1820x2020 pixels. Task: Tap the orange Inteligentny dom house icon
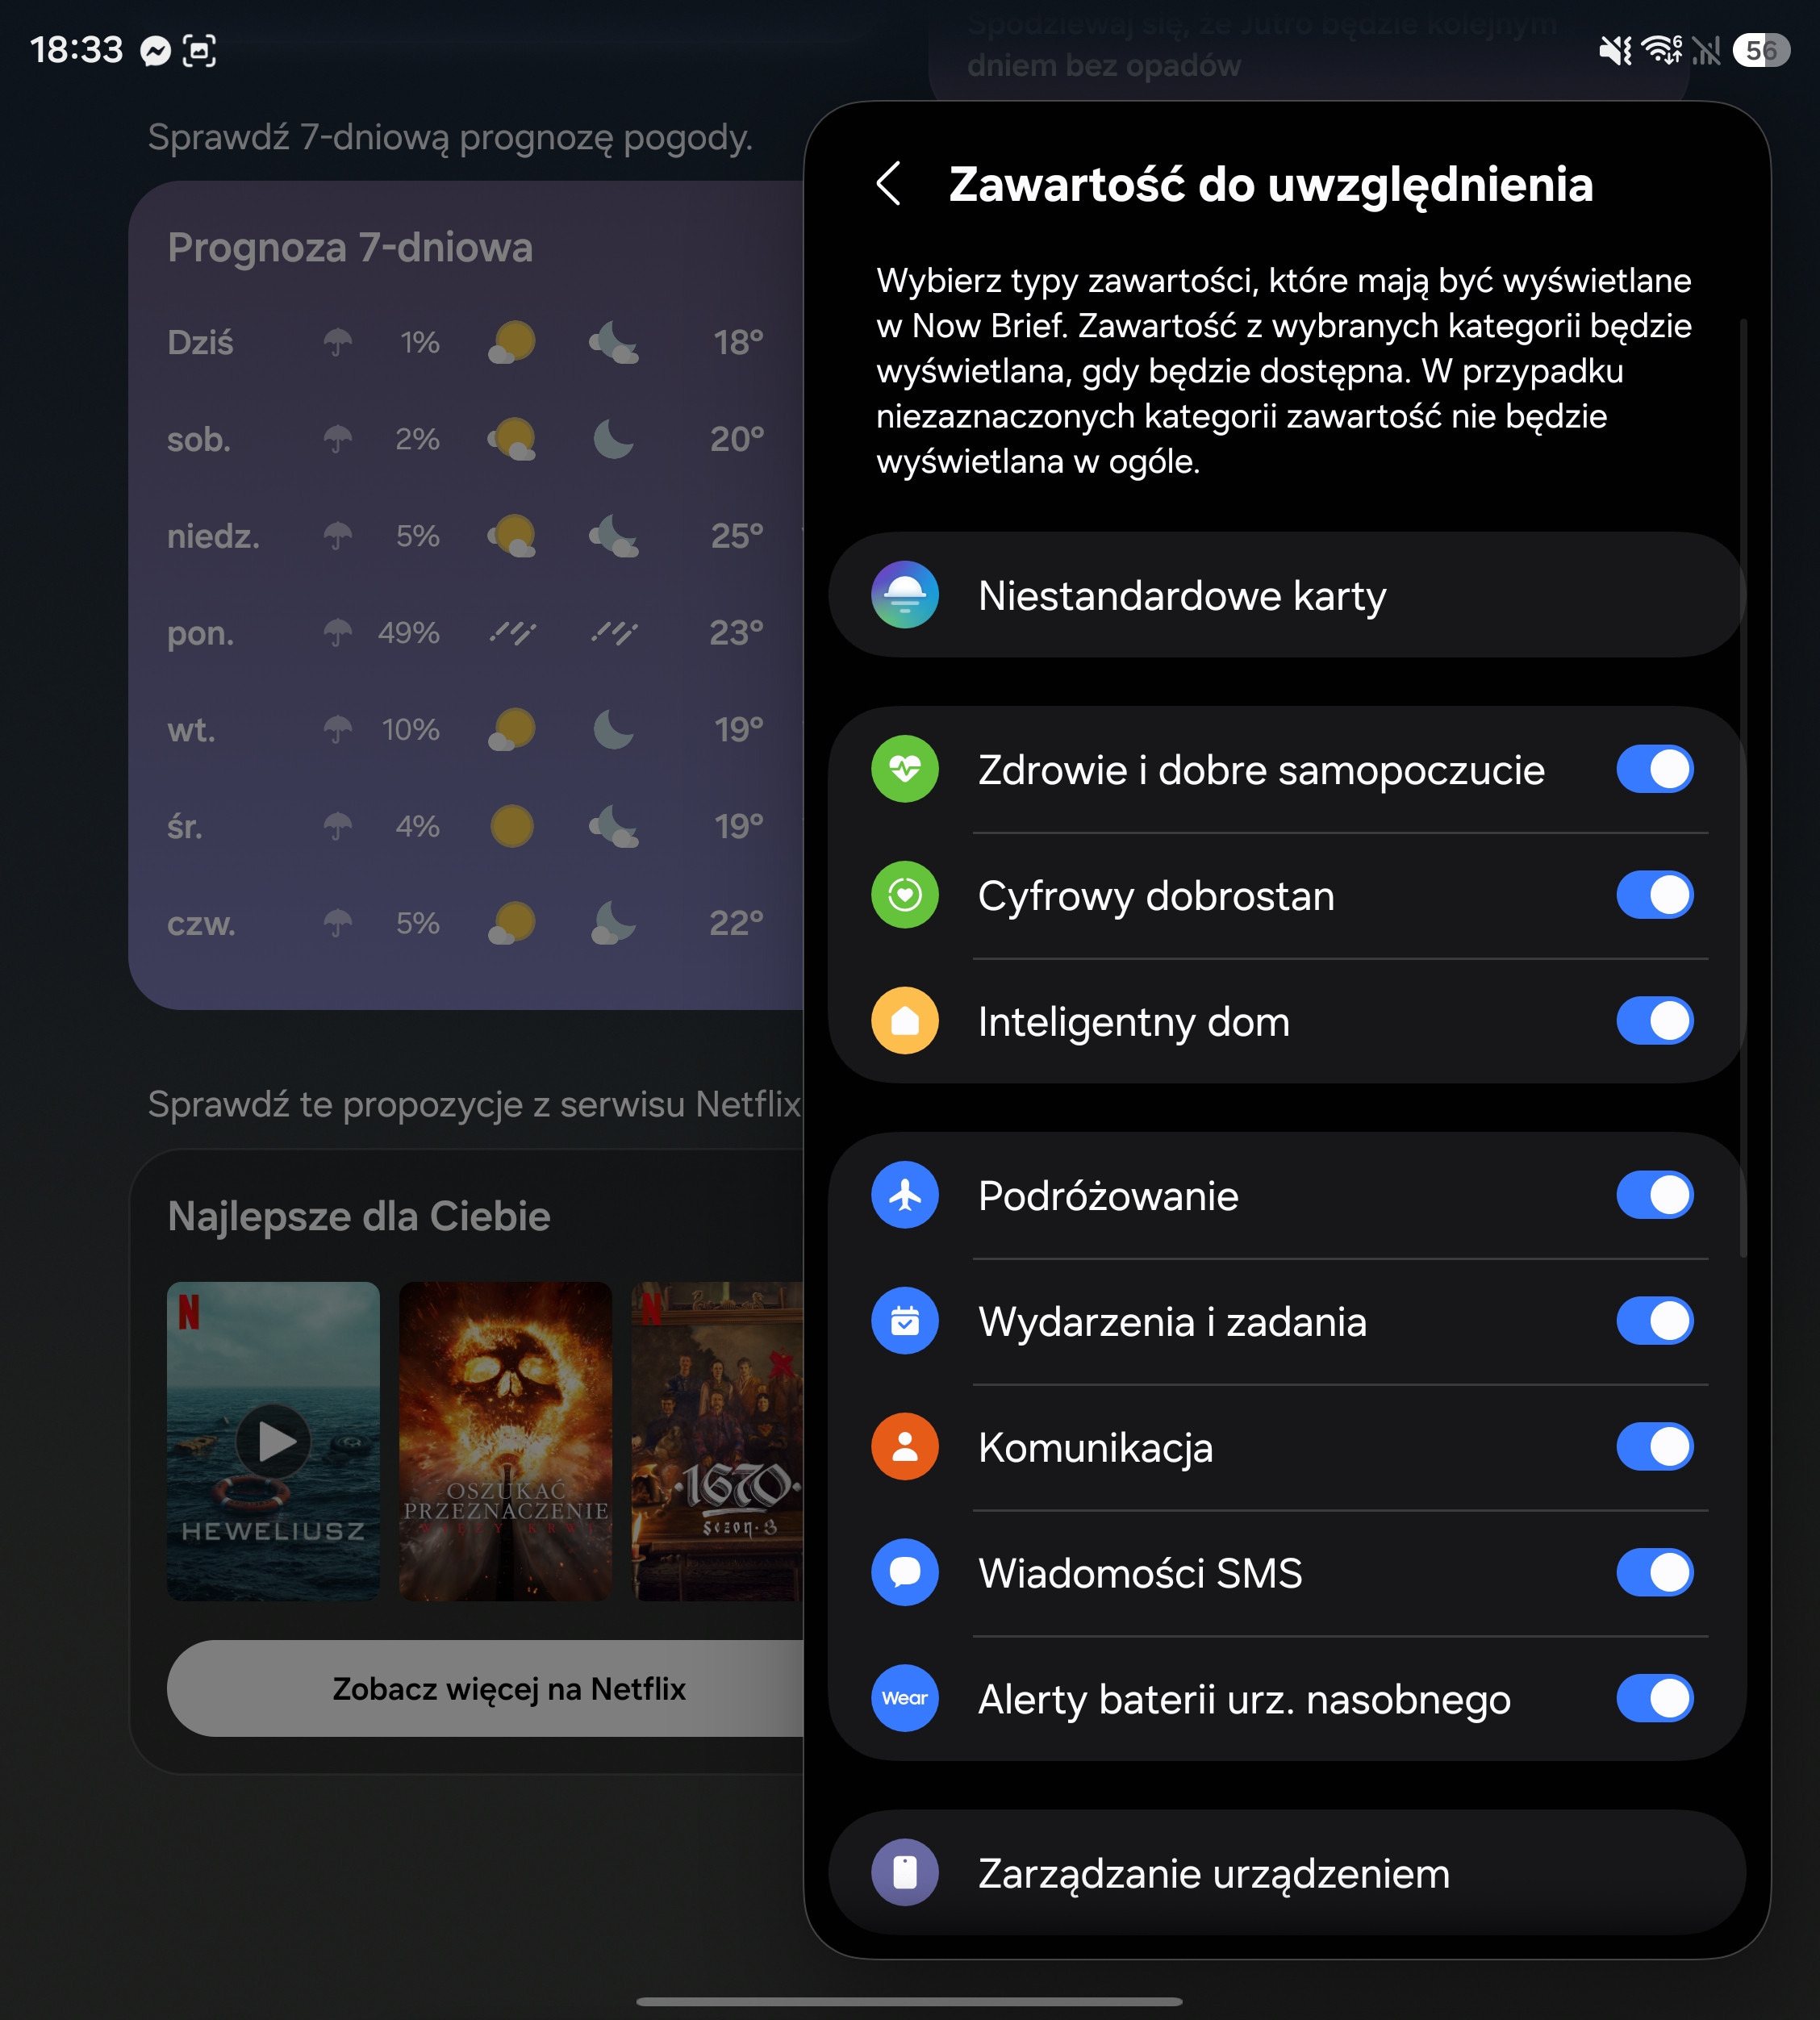coord(905,1021)
